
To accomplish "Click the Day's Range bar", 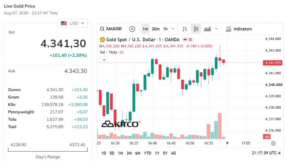I will tap(48, 150).
